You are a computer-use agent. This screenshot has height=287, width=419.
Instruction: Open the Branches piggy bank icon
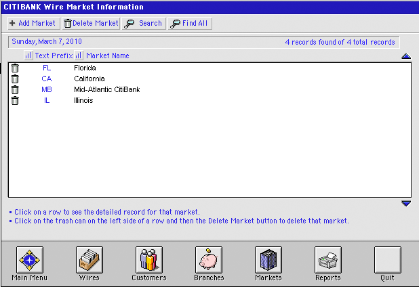[209, 259]
